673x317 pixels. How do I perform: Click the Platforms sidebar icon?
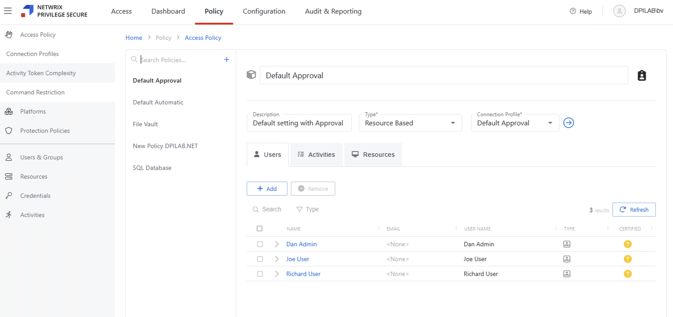pyautogui.click(x=9, y=111)
